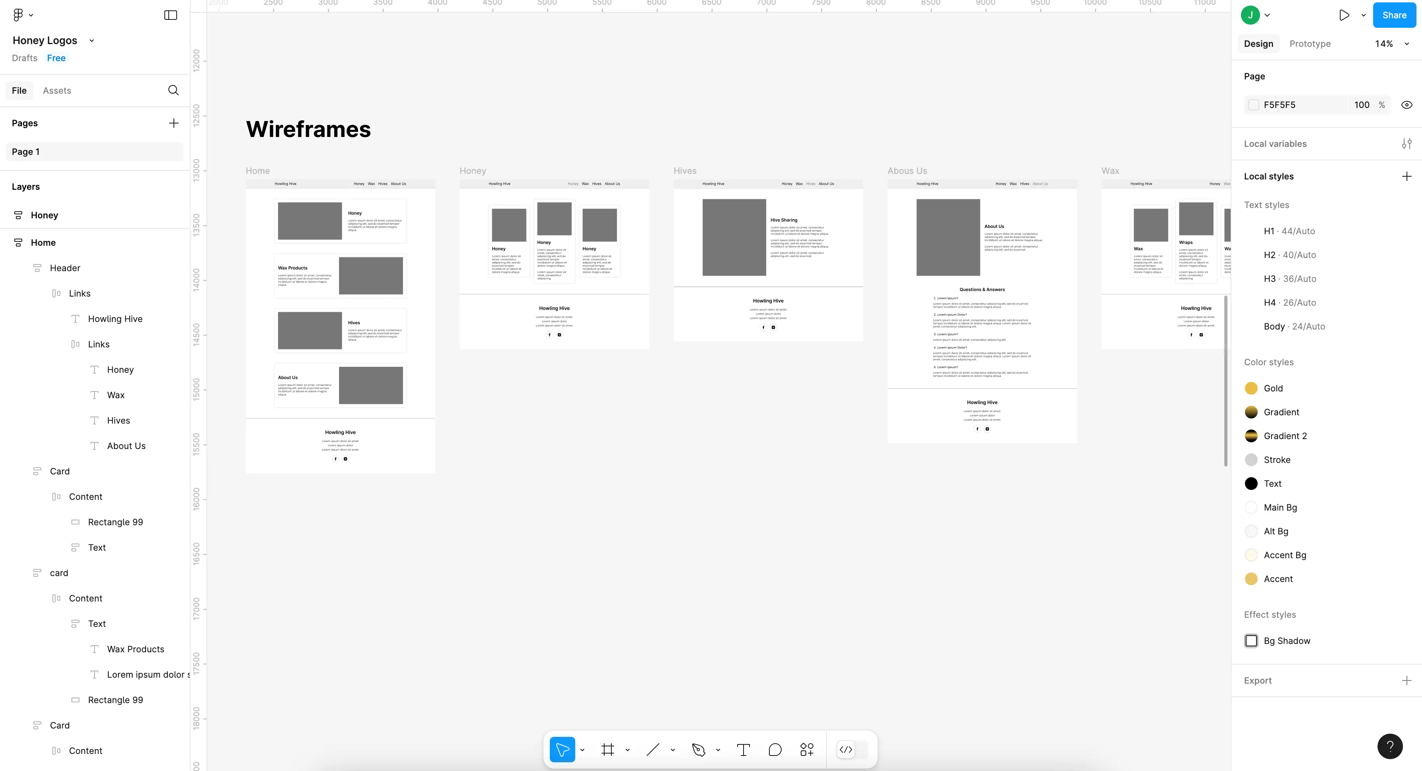This screenshot has width=1422, height=771.
Task: Add a new local style plus icon
Action: tap(1407, 177)
